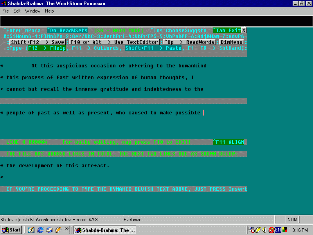
Task: Click the current line 'people of past as well'
Action: pos(103,113)
